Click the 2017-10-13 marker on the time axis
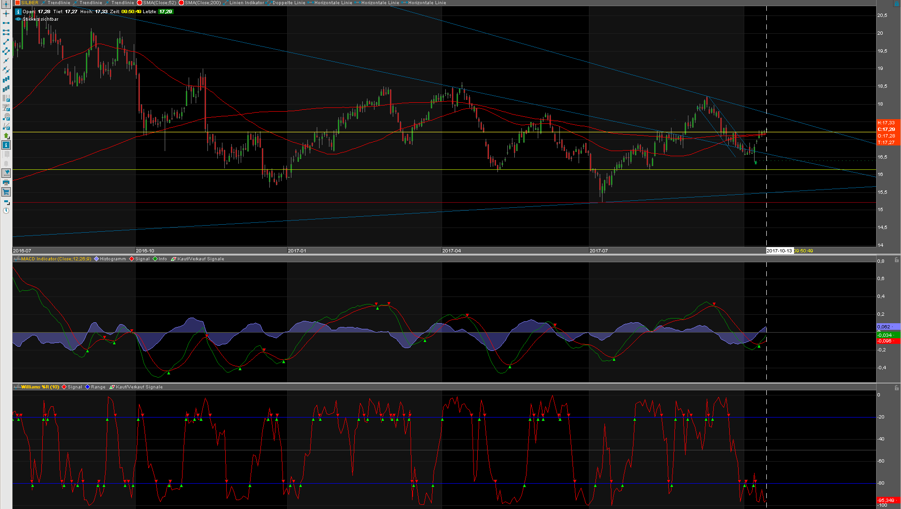 (x=779, y=251)
